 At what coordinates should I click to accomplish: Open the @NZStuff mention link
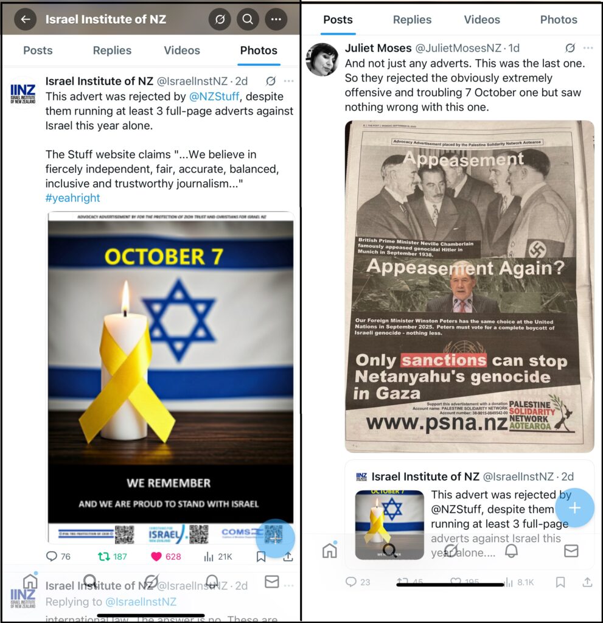pyautogui.click(x=214, y=96)
